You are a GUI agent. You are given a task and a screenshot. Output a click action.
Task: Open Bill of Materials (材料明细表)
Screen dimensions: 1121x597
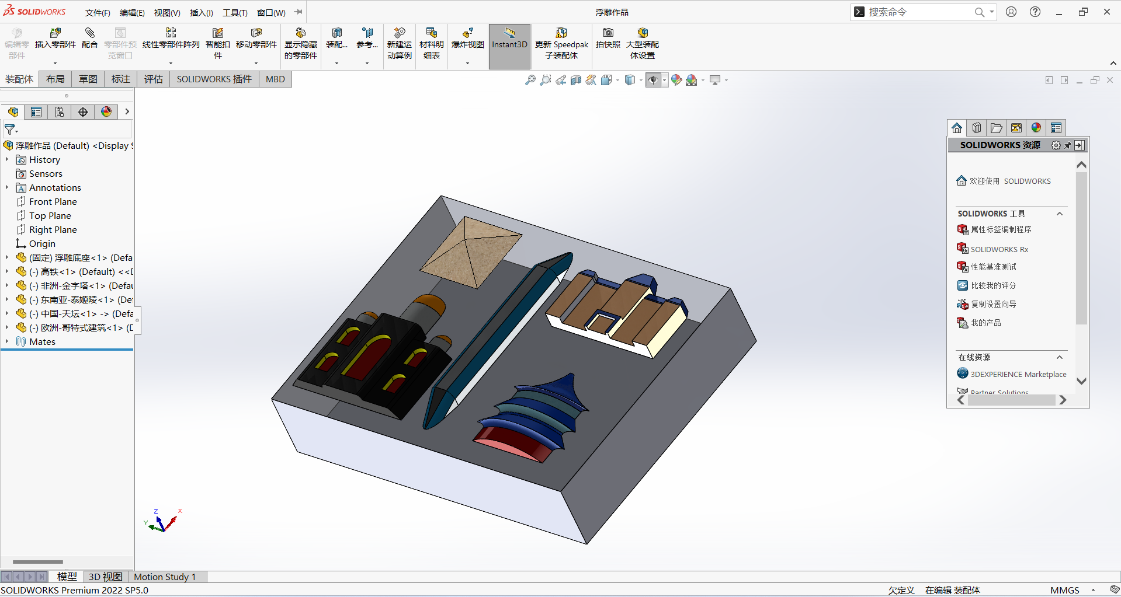431,44
